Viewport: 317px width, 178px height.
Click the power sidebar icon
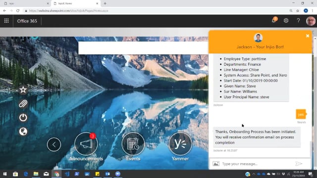pyautogui.click(x=23, y=118)
